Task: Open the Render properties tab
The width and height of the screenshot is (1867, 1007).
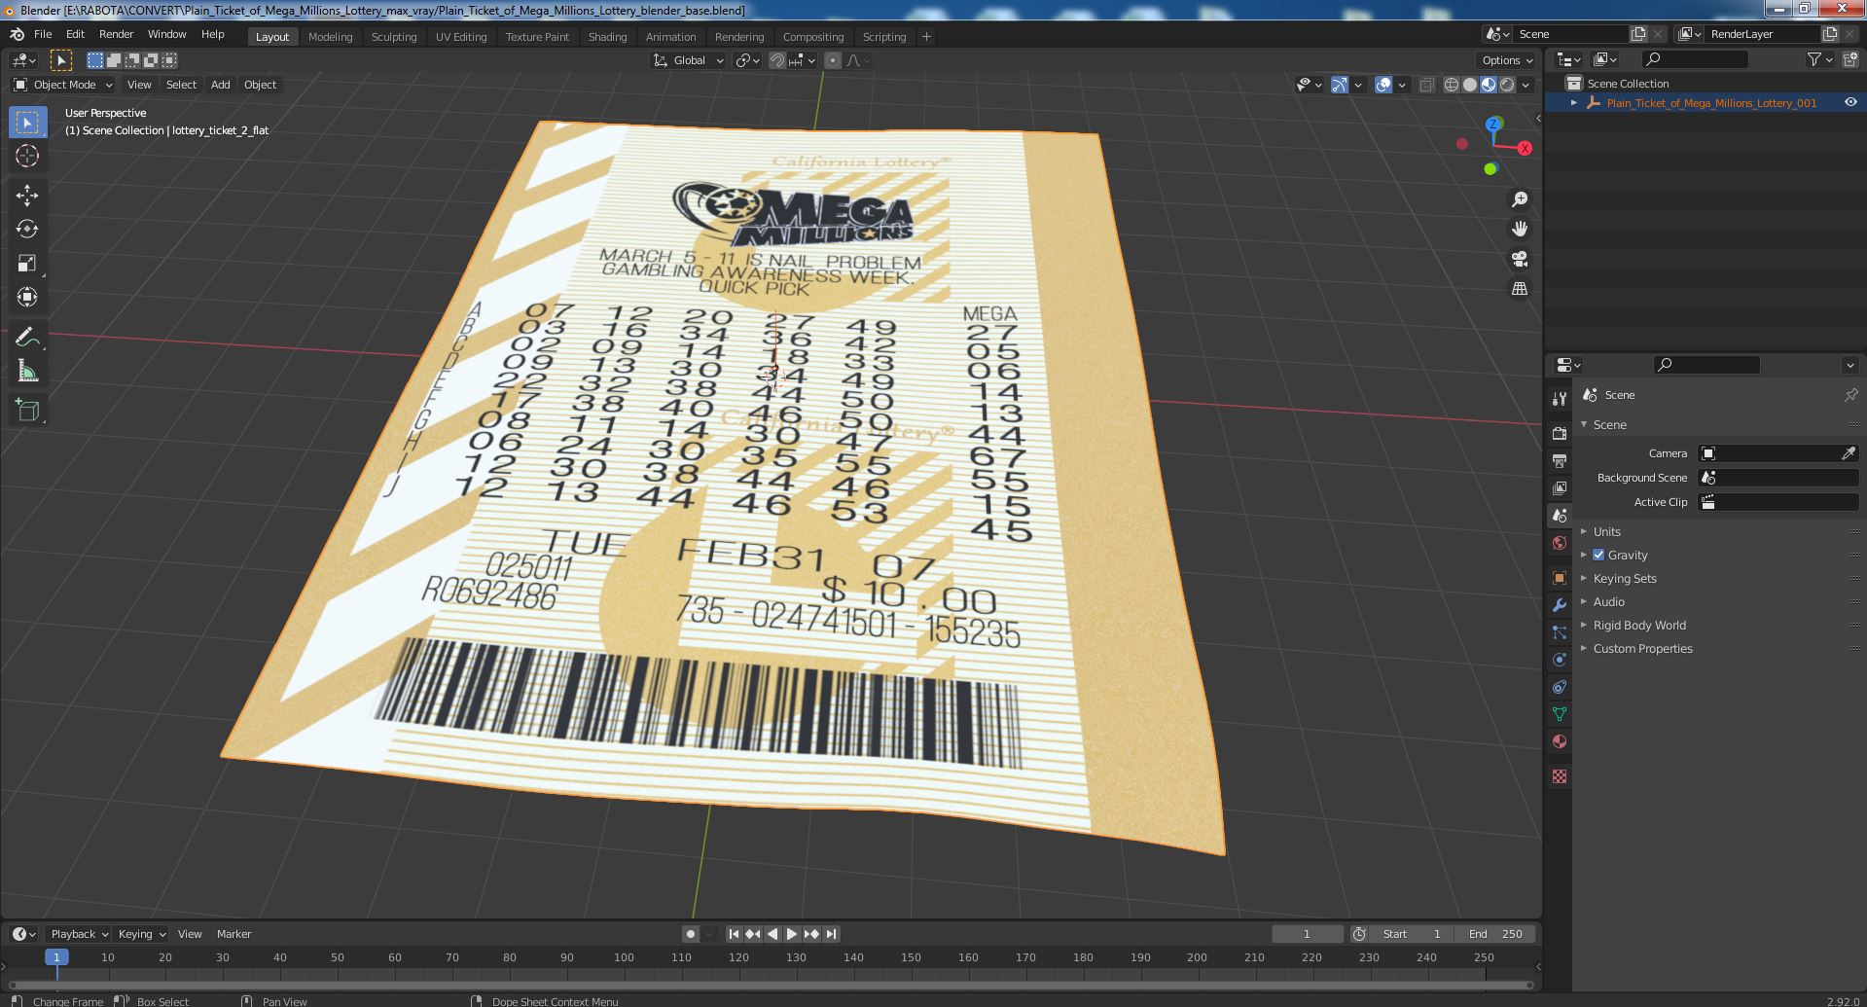Action: 1560,433
